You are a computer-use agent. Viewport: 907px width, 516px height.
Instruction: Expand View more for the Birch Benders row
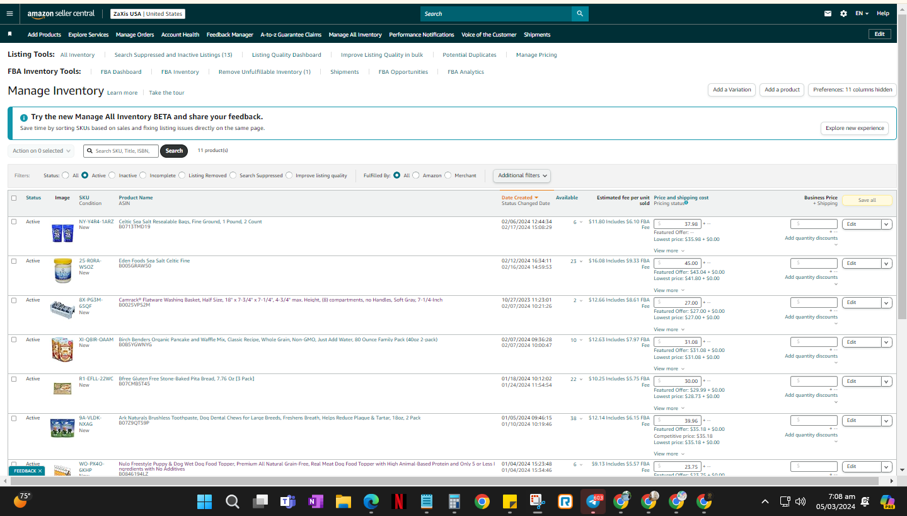pos(669,368)
